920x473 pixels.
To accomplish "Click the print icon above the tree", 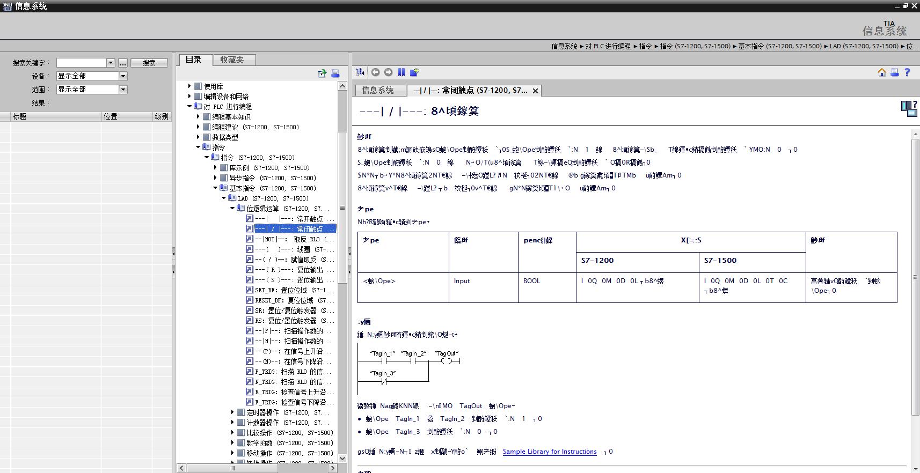I will click(x=335, y=73).
